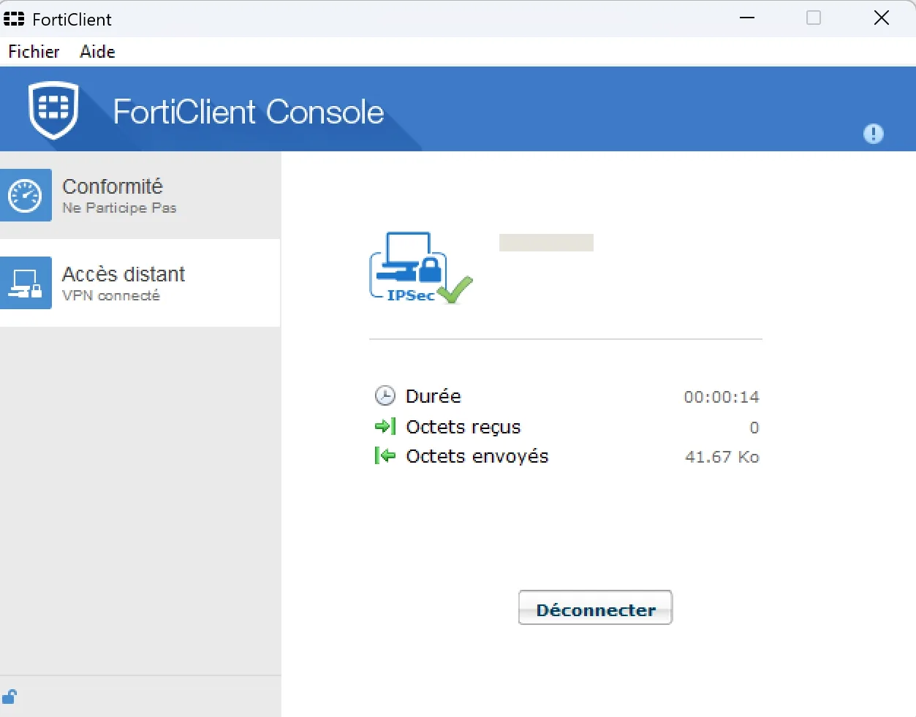The width and height of the screenshot is (916, 717).
Task: Open the Conformité section
Action: tap(140, 195)
